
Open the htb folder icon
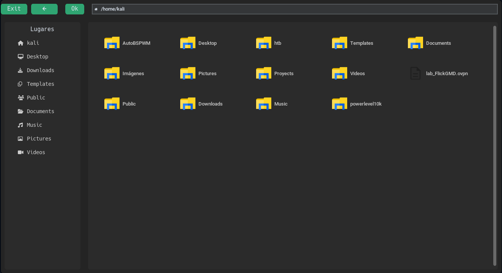pos(263,43)
